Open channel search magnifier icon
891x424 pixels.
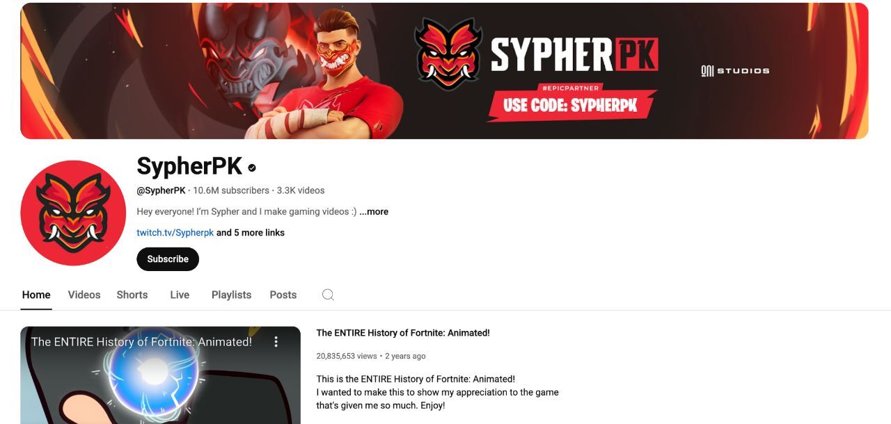[328, 295]
